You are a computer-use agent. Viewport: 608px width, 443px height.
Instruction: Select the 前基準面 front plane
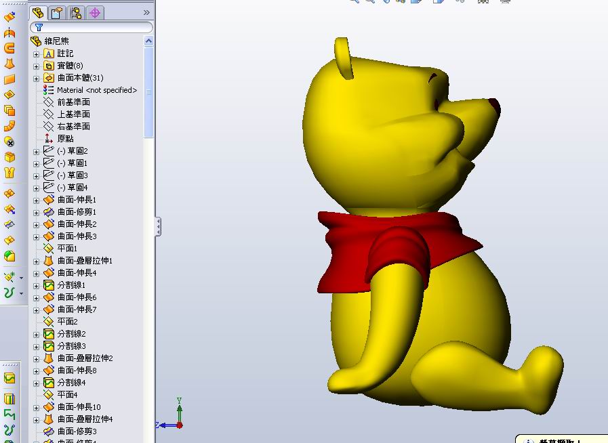coord(73,102)
